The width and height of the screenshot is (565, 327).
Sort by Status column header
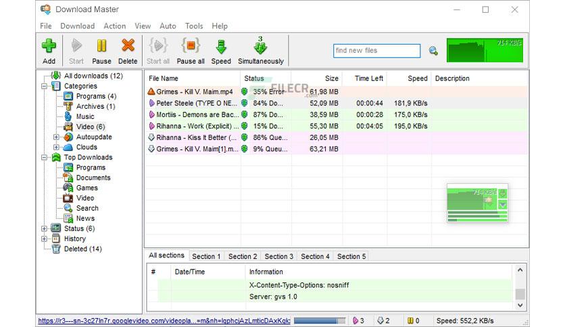[x=266, y=78]
